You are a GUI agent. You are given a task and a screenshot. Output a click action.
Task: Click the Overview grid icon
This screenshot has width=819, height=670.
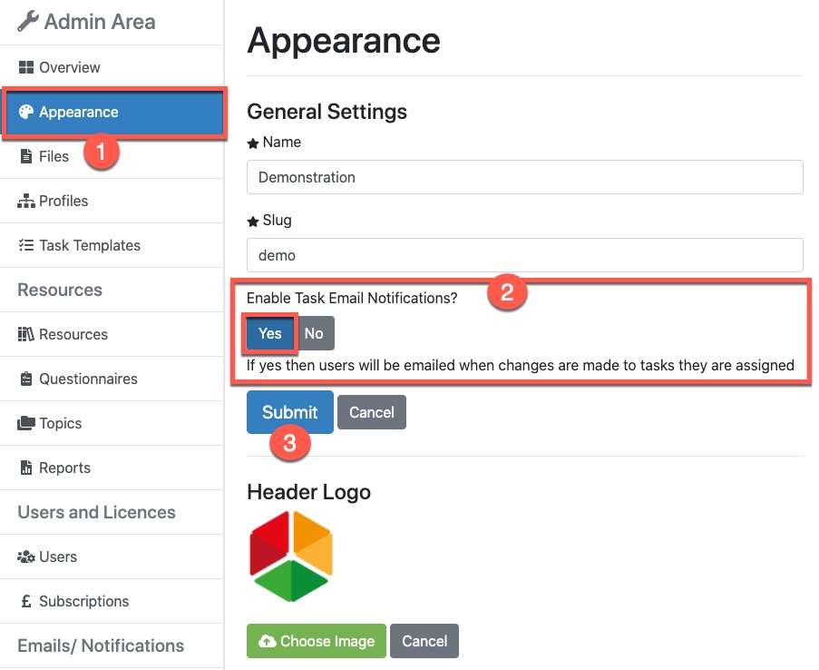[x=25, y=67]
